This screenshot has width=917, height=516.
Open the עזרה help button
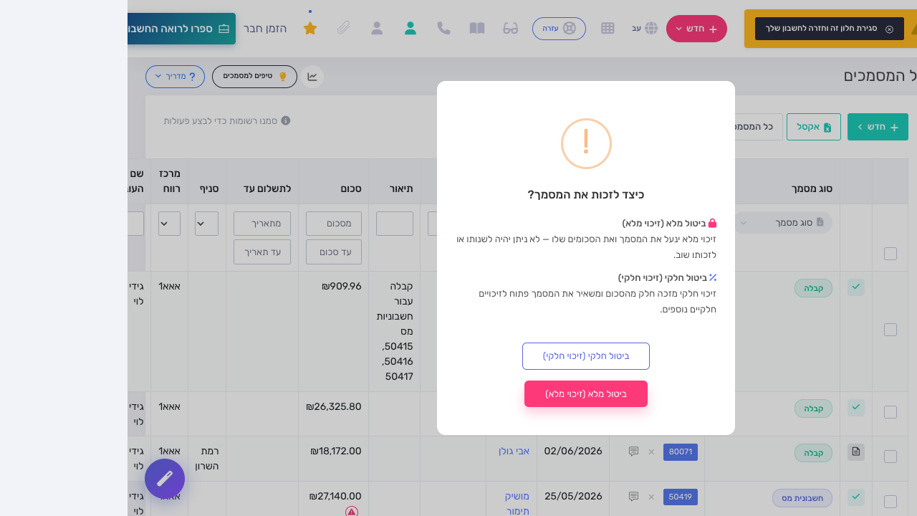(x=559, y=29)
